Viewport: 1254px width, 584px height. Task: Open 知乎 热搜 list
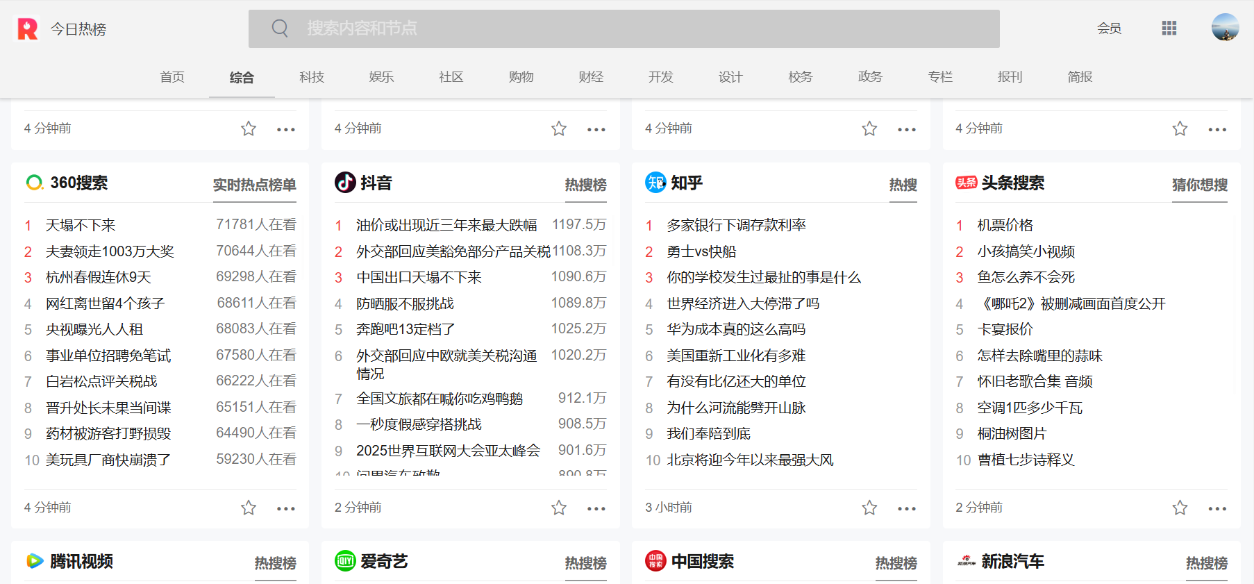coord(903,185)
